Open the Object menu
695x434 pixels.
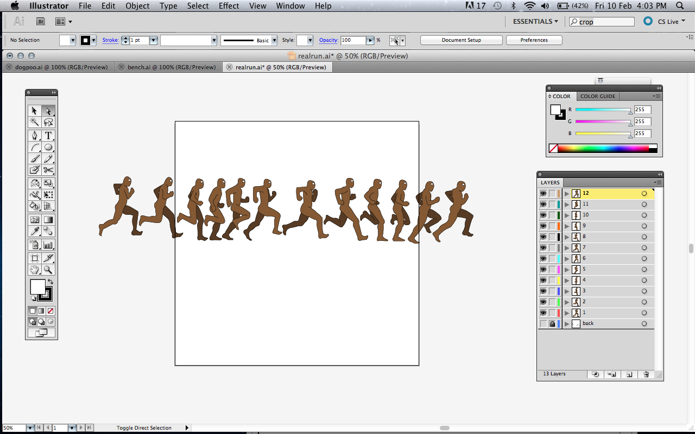pos(137,6)
